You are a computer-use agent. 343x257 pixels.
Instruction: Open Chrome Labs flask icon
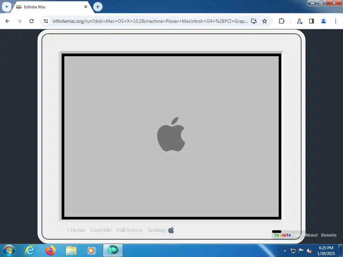click(x=299, y=21)
